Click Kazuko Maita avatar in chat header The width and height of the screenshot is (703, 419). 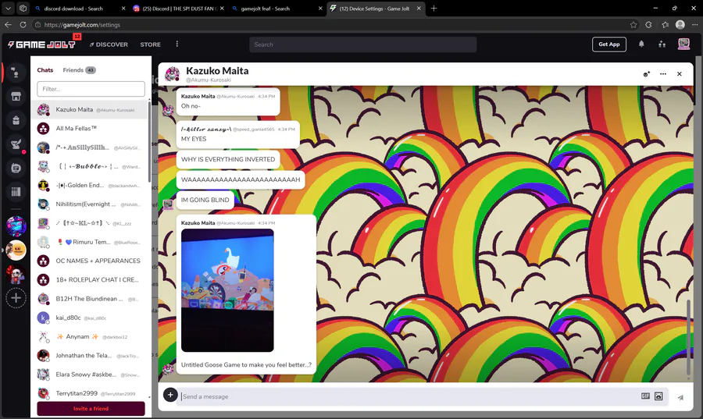(x=172, y=74)
